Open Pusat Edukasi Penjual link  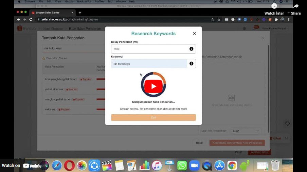tap(274, 28)
